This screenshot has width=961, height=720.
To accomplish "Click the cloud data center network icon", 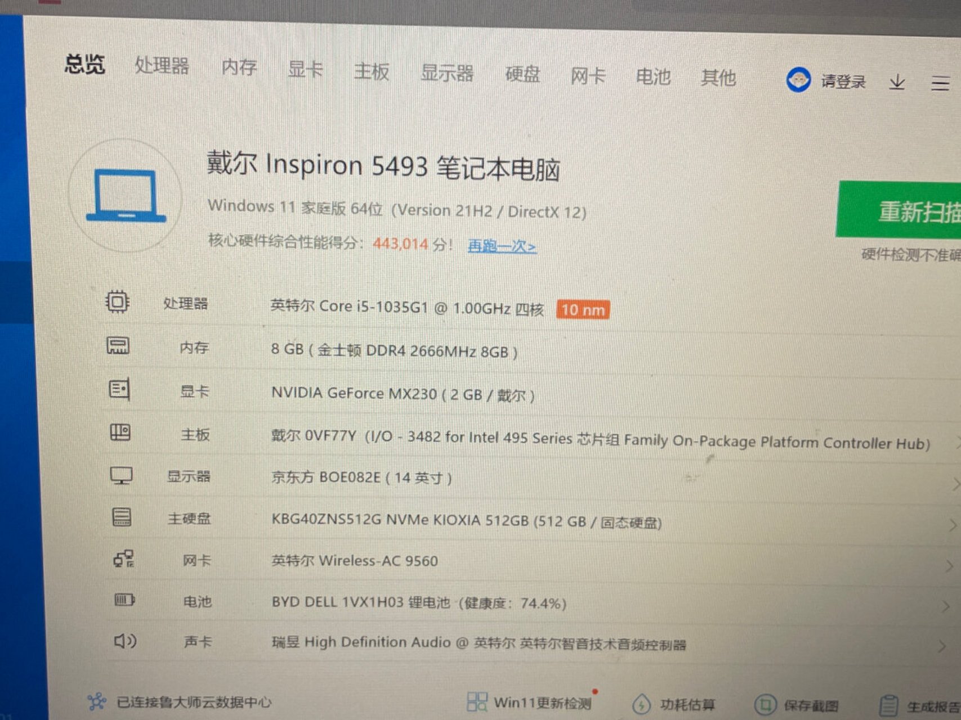I will [x=97, y=701].
